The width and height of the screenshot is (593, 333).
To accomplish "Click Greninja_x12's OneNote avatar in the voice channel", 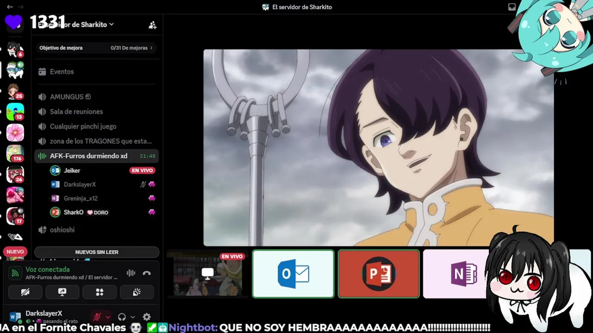I will 55,198.
